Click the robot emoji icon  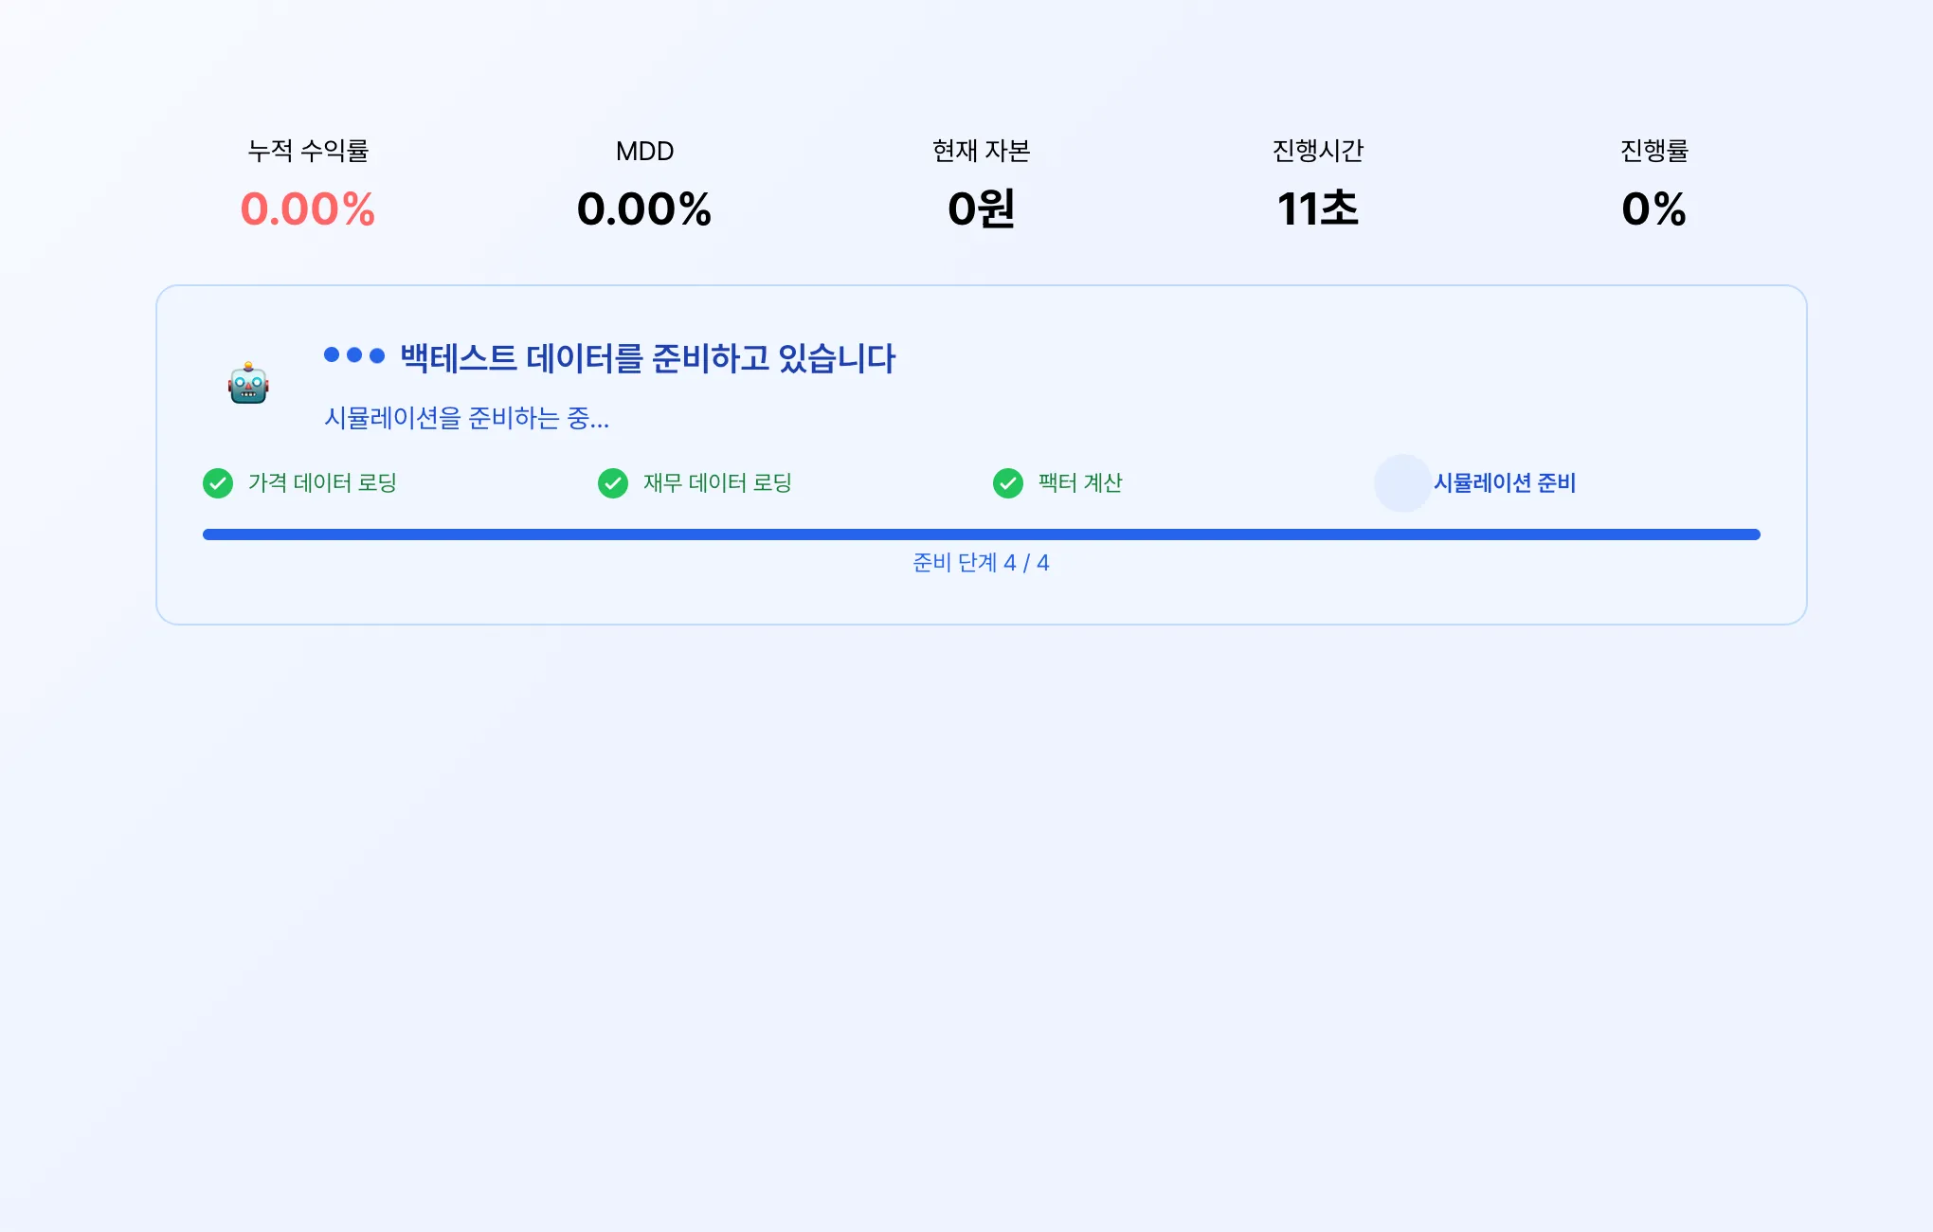(x=248, y=383)
